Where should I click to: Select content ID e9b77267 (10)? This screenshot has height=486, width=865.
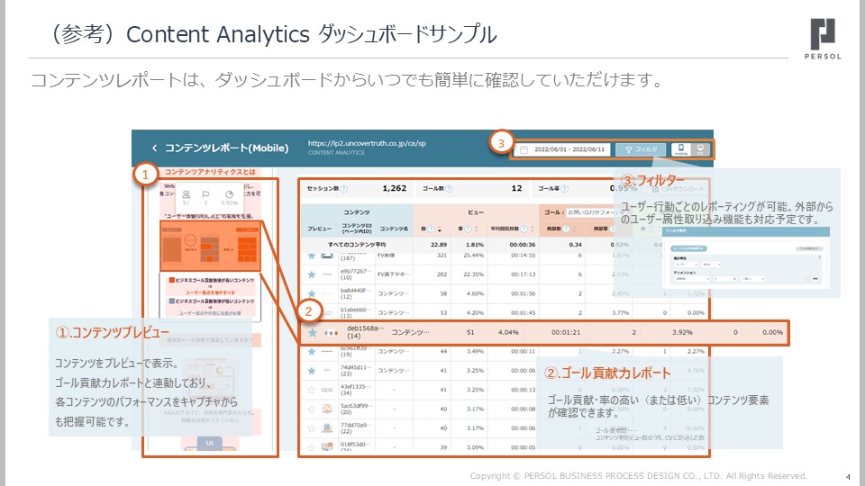point(357,274)
